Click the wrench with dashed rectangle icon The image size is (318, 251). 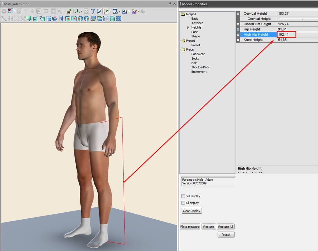coord(42,19)
